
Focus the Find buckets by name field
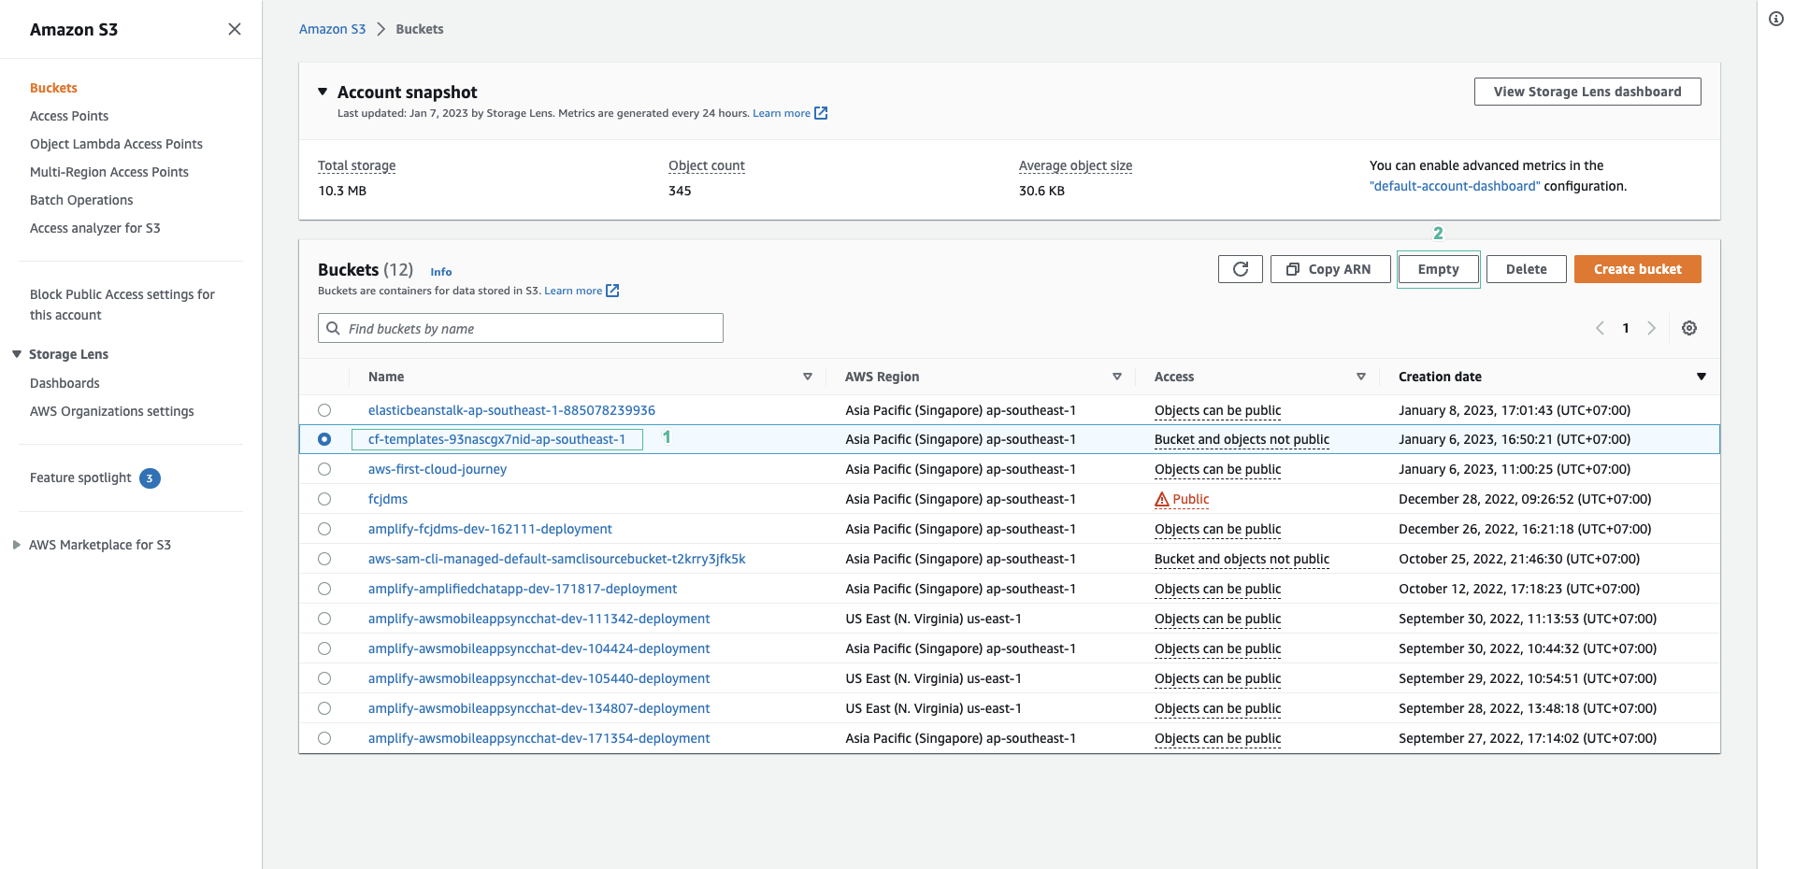[x=521, y=328]
